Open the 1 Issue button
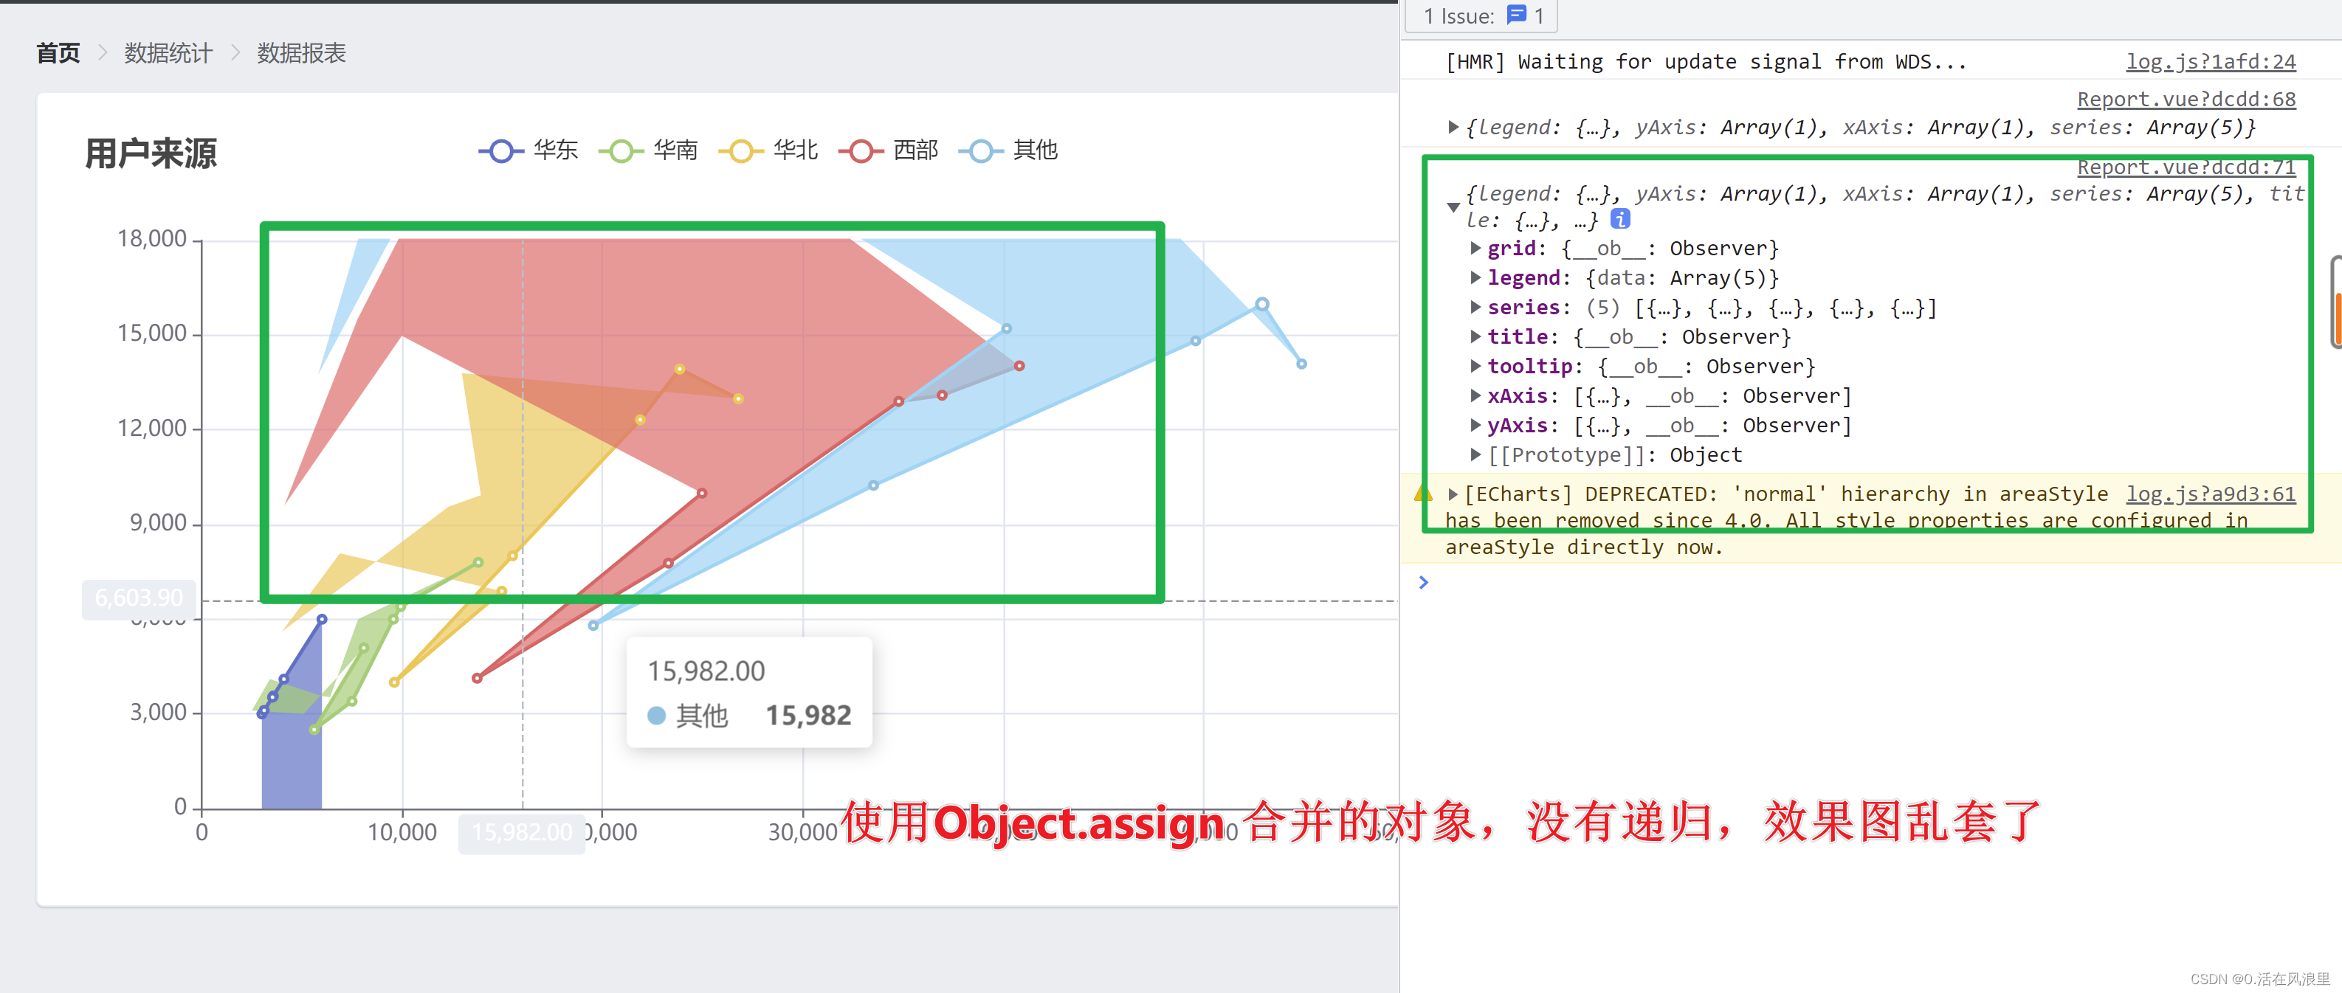 pyautogui.click(x=1482, y=15)
